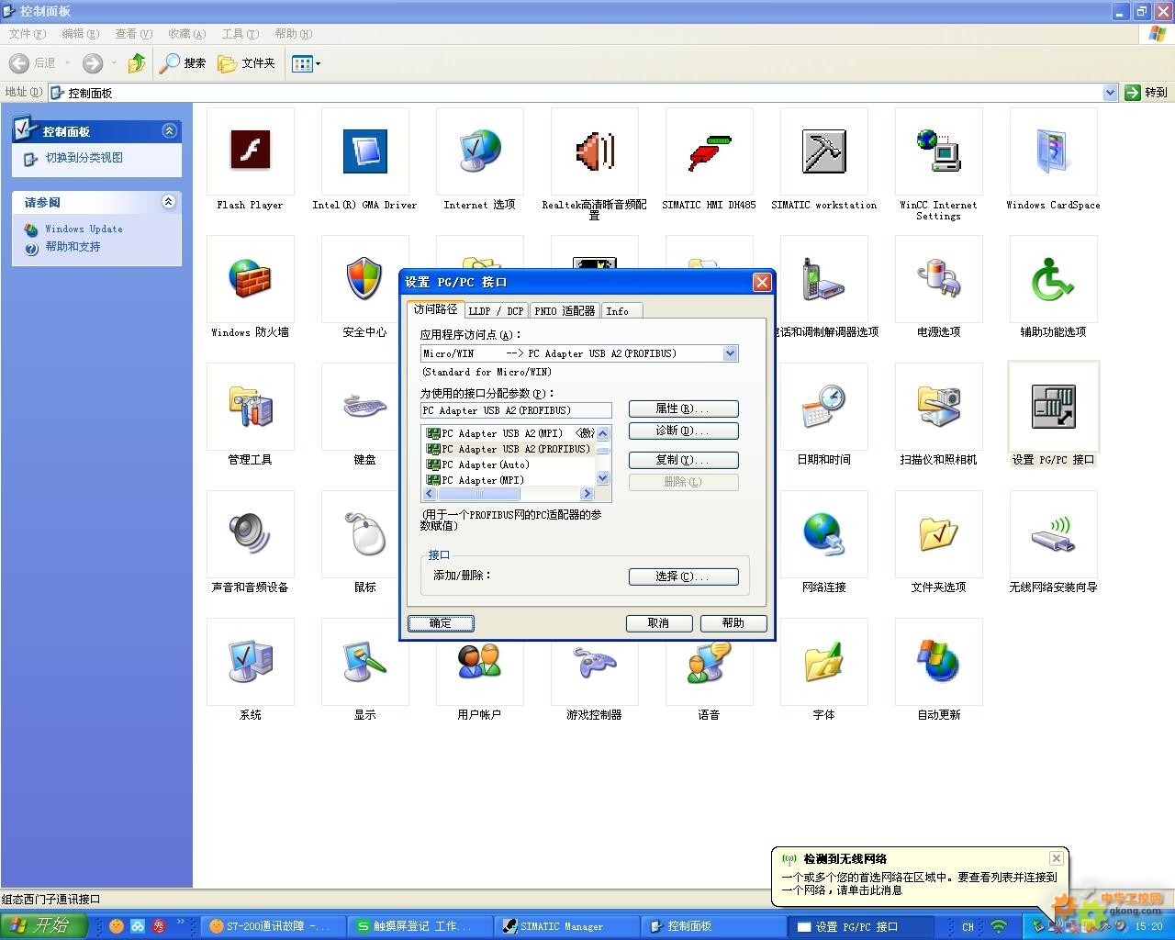Open the 文件(F) menu
The width and height of the screenshot is (1175, 940).
tap(28, 34)
